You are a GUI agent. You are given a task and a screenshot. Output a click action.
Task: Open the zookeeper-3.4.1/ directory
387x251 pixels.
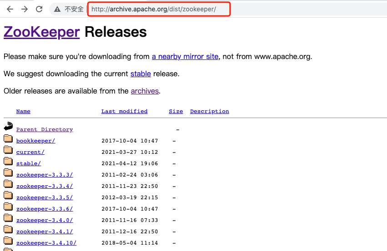45,231
